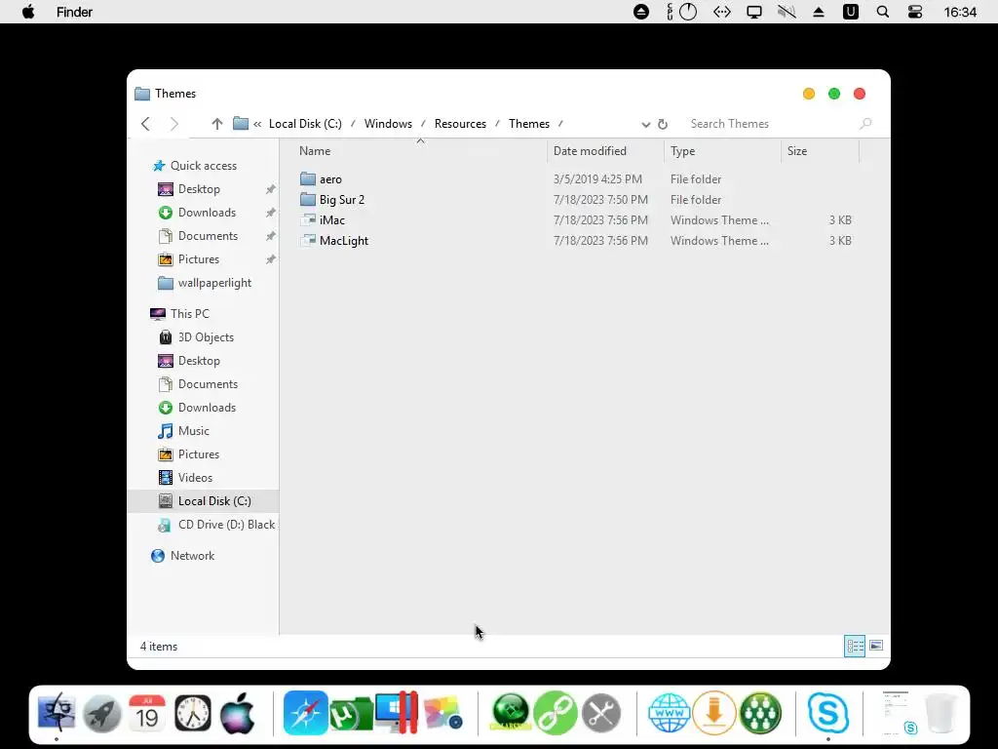Open Desktop under Quick access
The image size is (998, 749).
(x=199, y=189)
